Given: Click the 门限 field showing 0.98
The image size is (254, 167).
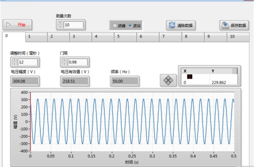Looking at the screenshot, I should pyautogui.click(x=78, y=62).
